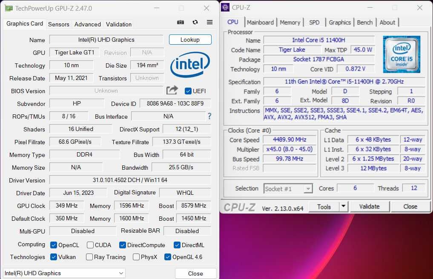Click the Package Socket 1787 FCBGA value

tap(318, 59)
